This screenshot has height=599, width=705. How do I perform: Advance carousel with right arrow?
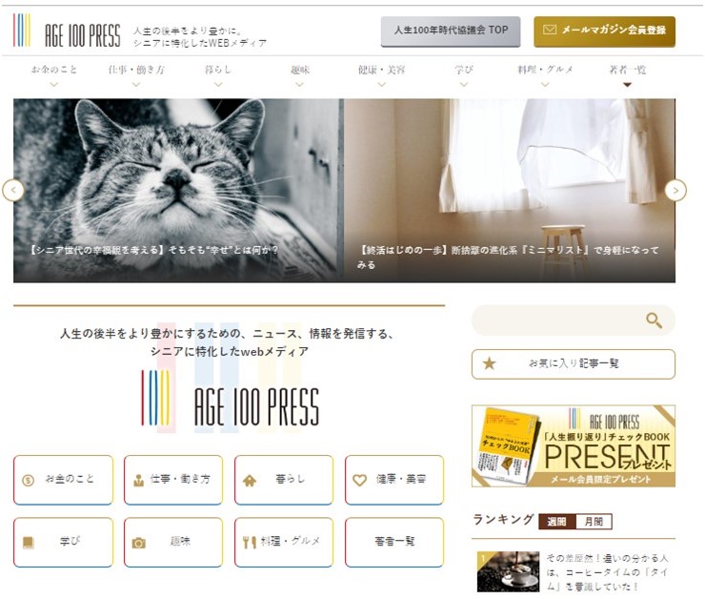(675, 191)
